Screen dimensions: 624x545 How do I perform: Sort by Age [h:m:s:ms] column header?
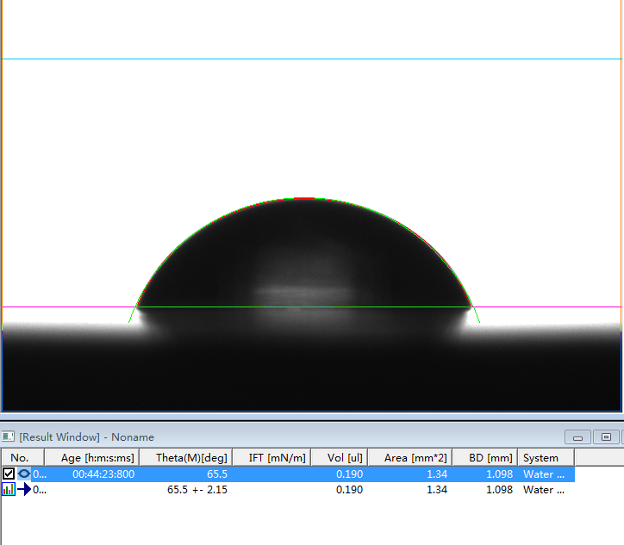[97, 458]
